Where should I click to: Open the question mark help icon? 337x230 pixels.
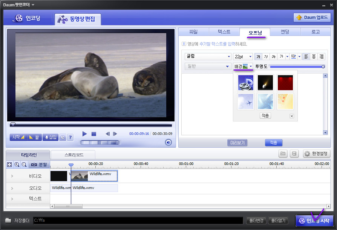coord(70,138)
